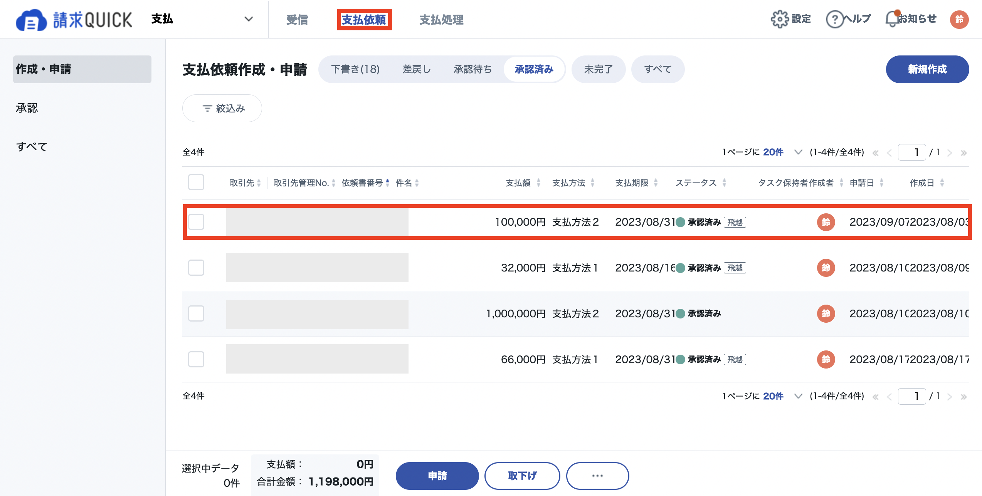Open すべて in sidebar

tap(32, 147)
